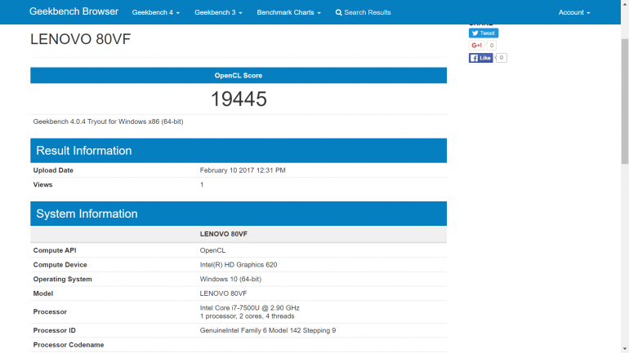Image resolution: width=629 pixels, height=353 pixels.
Task: Click the scrollbar down arrow
Action: (x=625, y=349)
